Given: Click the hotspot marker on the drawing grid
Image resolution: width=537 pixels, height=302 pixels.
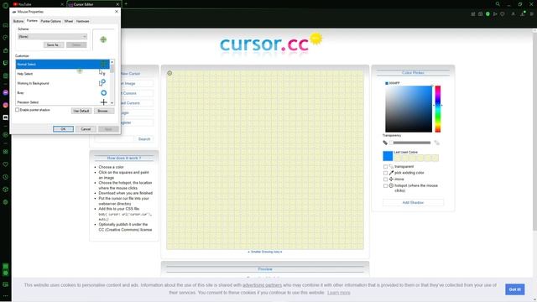Looking at the screenshot, I should click(x=169, y=73).
